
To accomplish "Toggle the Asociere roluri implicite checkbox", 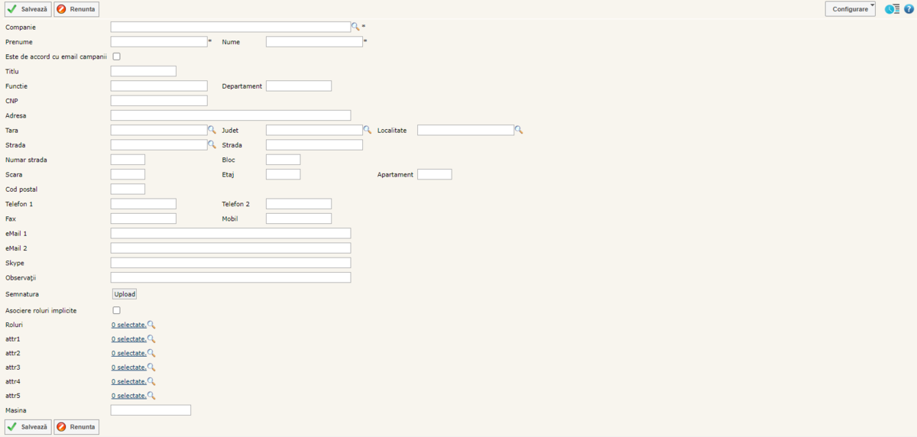I will [x=116, y=310].
